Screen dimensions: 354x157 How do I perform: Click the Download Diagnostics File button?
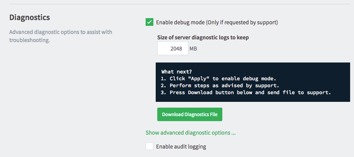[x=190, y=114]
